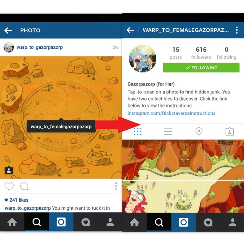Toggle the green FOLLOWING button

201,68
